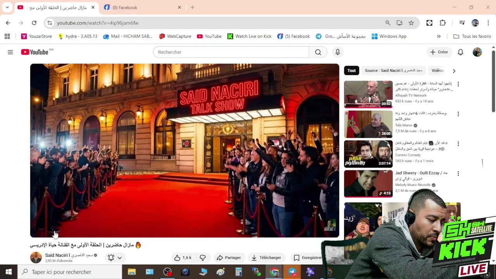Screen dimensions: 496x279
Task: Open Chrome extensions puzzle icon
Action: point(443,23)
